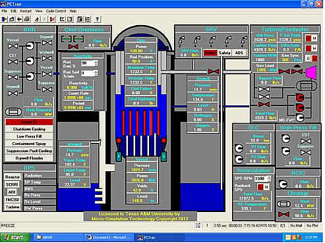Select RHR Containment Spray mode
This screenshot has width=325, height=243.
[x=29, y=144]
